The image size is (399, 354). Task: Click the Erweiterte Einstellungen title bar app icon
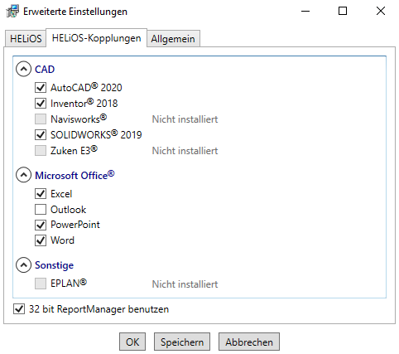point(12,12)
